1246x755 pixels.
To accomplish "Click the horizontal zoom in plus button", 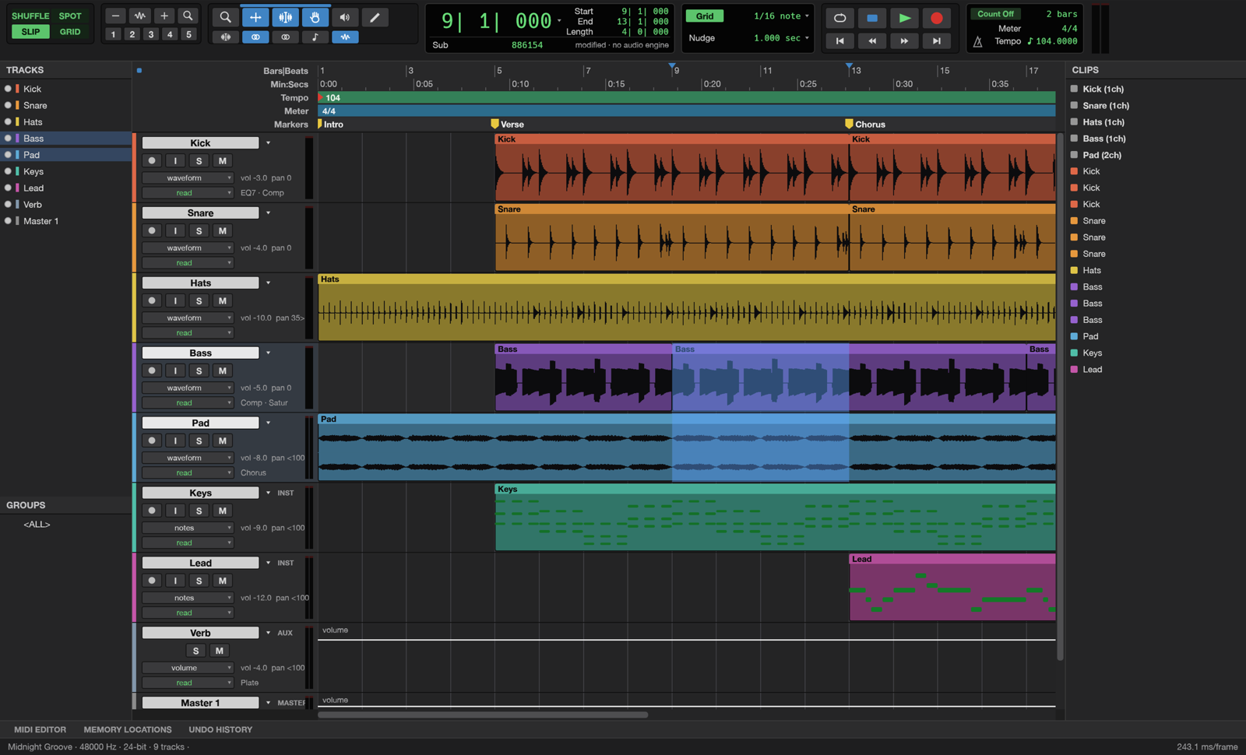I will pyautogui.click(x=164, y=16).
